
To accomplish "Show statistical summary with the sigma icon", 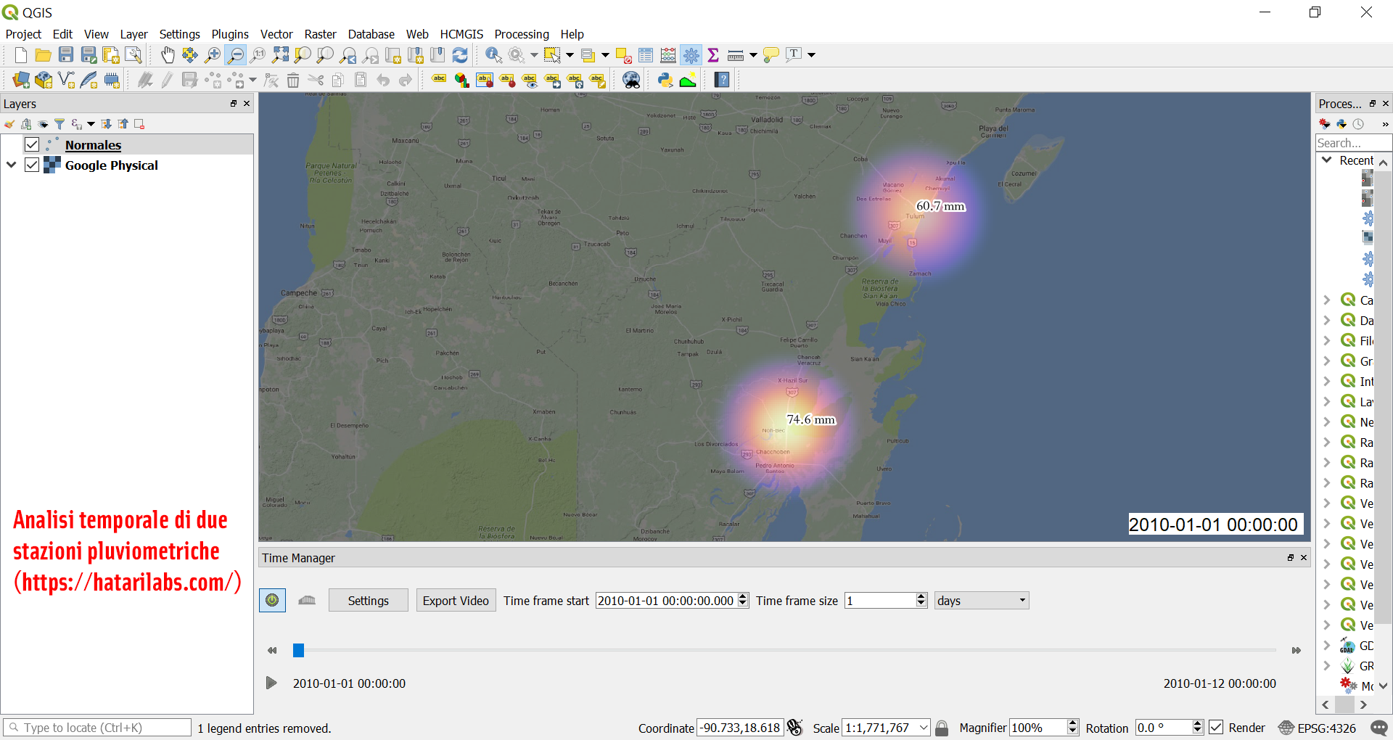I will click(713, 55).
